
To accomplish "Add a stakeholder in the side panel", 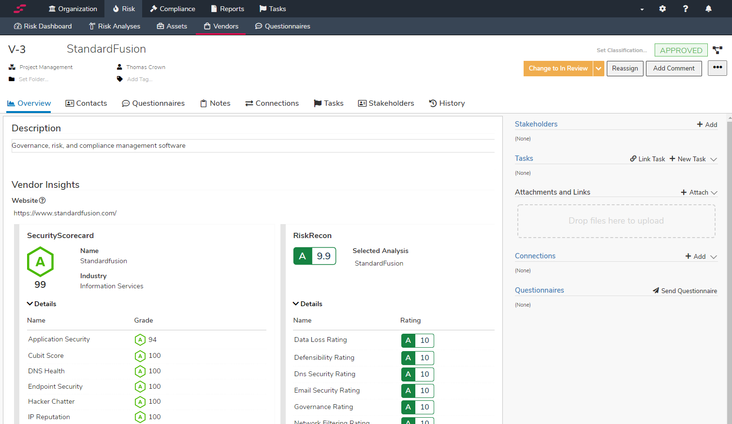I will coord(707,125).
